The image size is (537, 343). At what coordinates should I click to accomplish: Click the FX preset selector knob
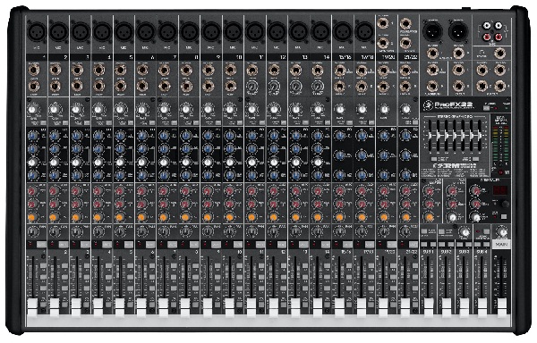(505, 204)
